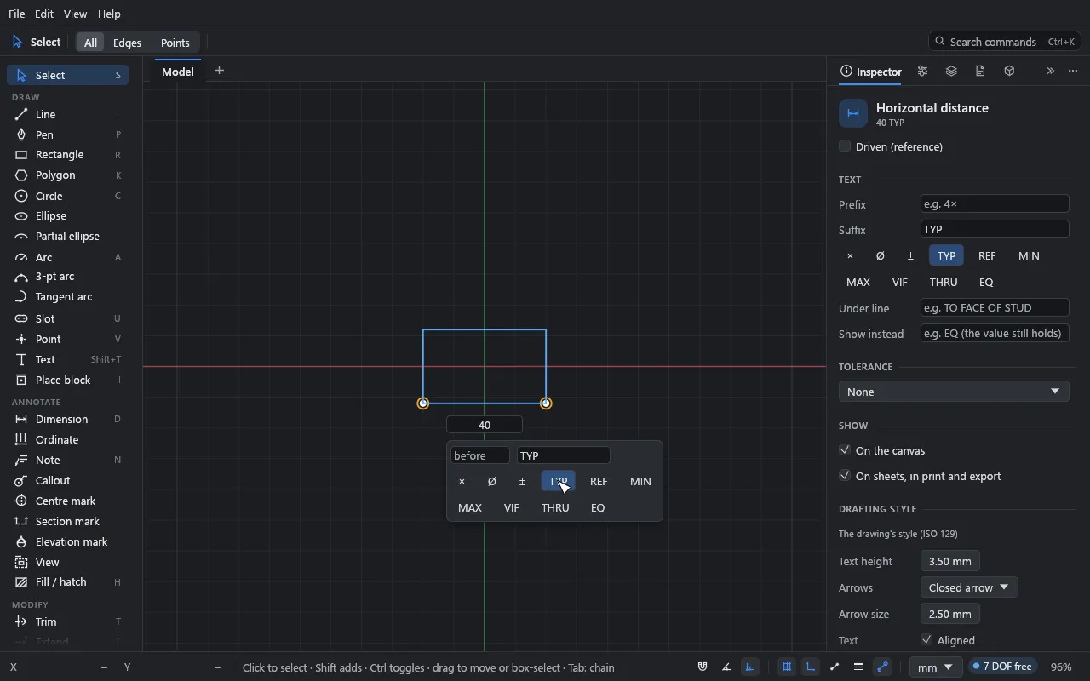This screenshot has height=681, width=1090.
Task: Pick the Slot tool
Action: coord(68,318)
